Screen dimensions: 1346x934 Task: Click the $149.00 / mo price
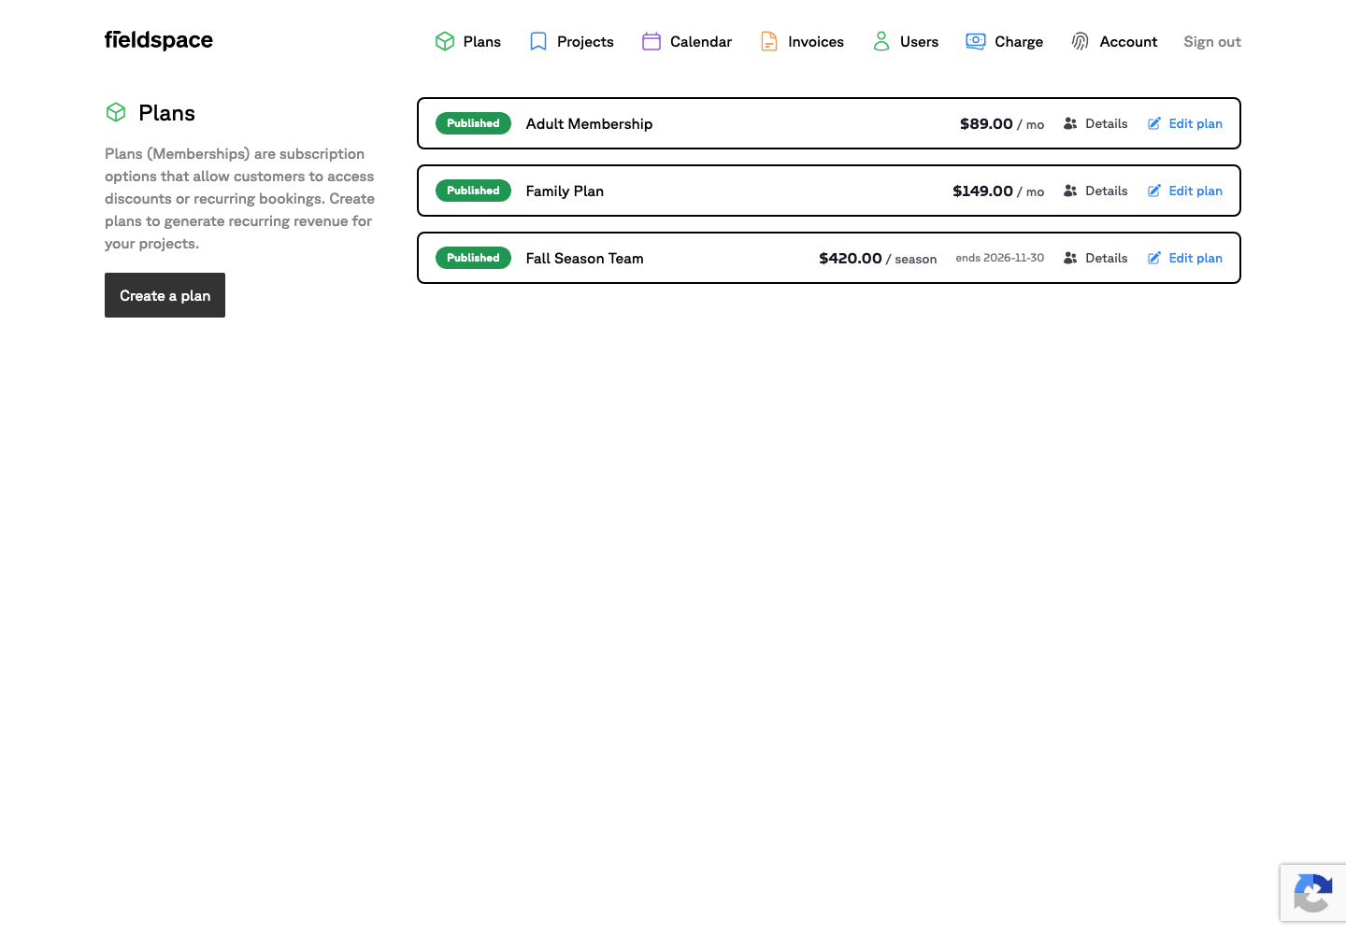pyautogui.click(x=998, y=191)
